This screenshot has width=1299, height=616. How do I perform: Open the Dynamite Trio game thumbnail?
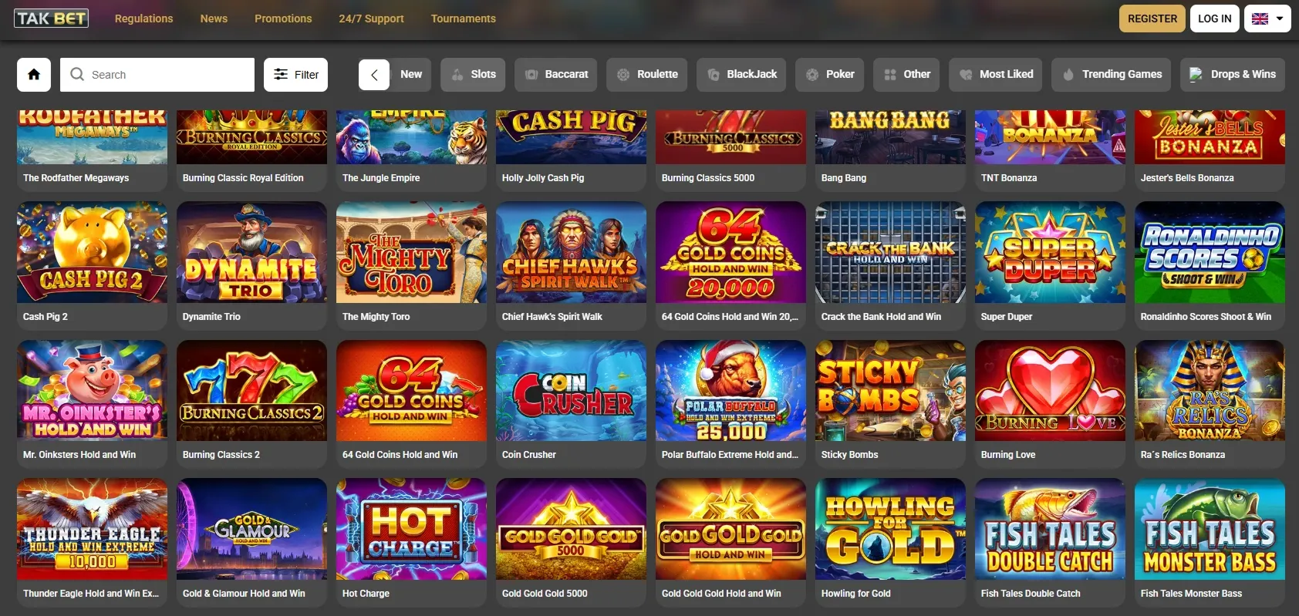point(251,252)
